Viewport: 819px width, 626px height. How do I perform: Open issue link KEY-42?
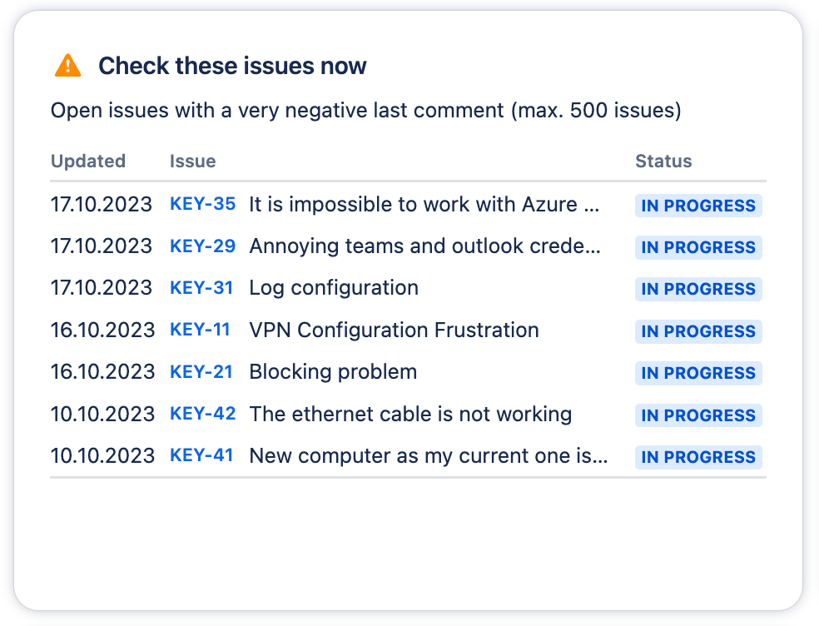pyautogui.click(x=202, y=414)
